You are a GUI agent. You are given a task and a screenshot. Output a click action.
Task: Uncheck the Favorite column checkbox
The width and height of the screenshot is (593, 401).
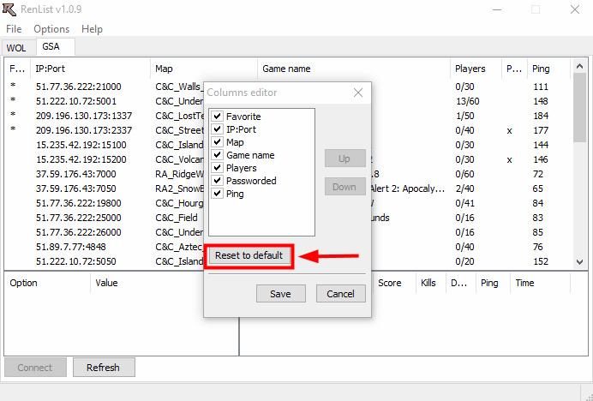coord(217,116)
